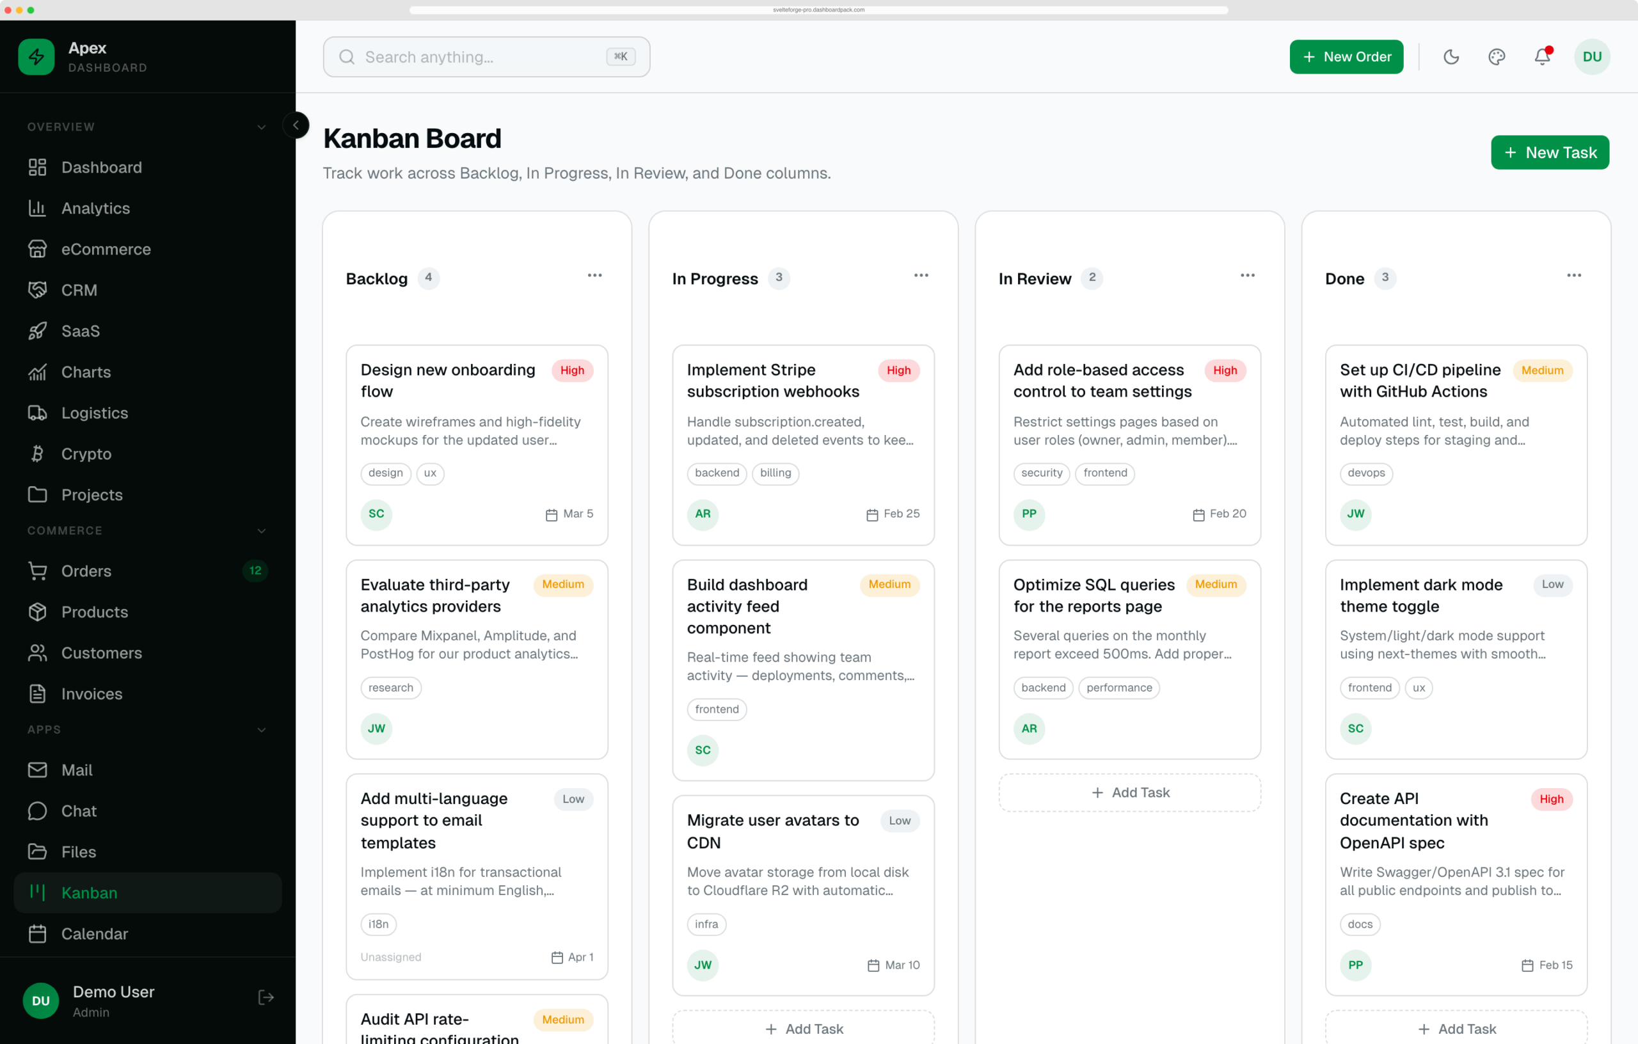Select Calendar in the sidebar
1638x1044 pixels.
pyautogui.click(x=148, y=934)
